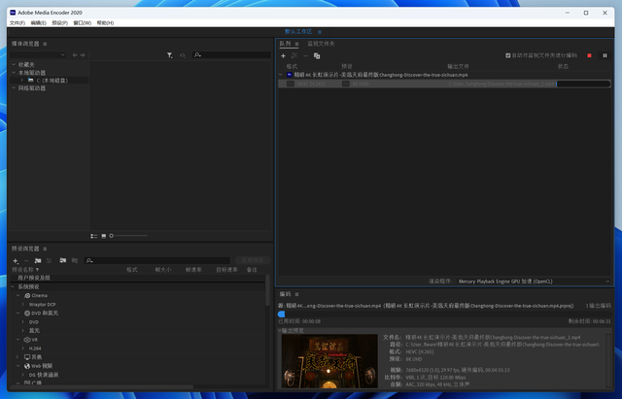Open the 窗口(W) menu

click(82, 23)
